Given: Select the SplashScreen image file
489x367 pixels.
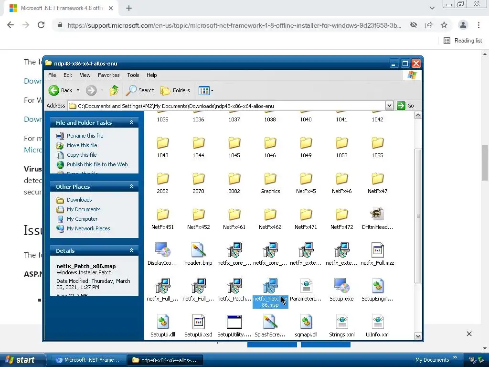Looking at the screenshot, I should coord(270,322).
